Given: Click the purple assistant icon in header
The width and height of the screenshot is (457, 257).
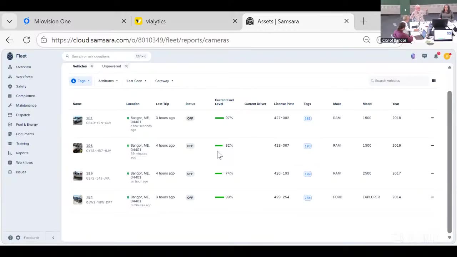Looking at the screenshot, I should (413, 56).
